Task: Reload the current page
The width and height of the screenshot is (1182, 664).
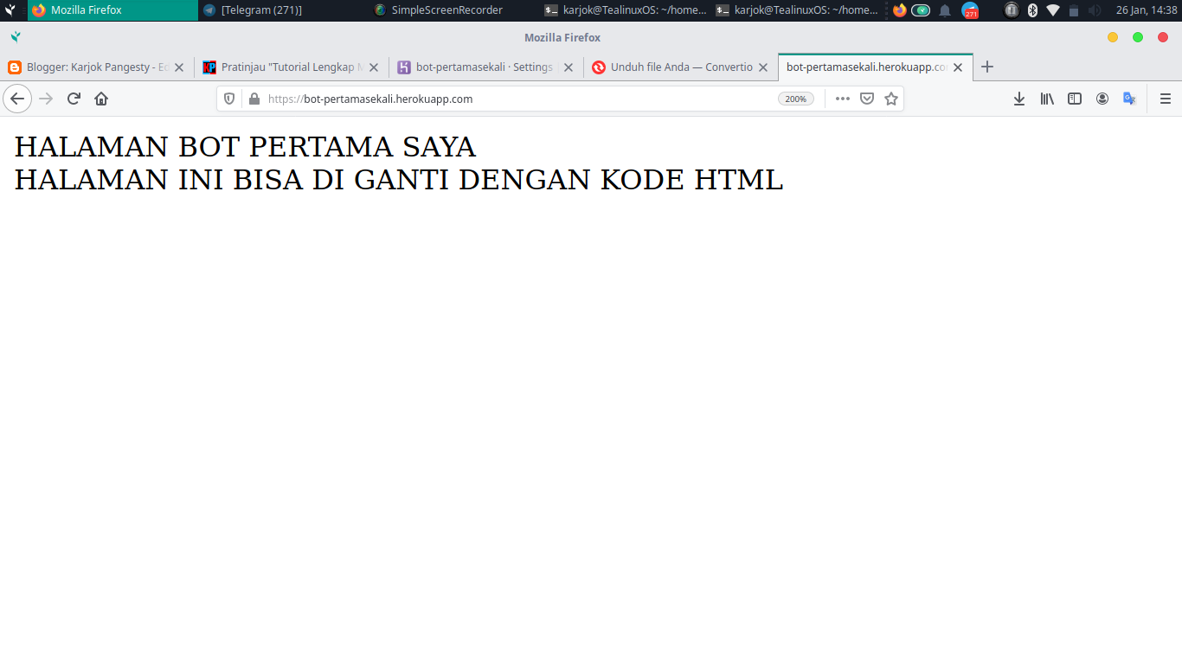Action: click(x=73, y=99)
